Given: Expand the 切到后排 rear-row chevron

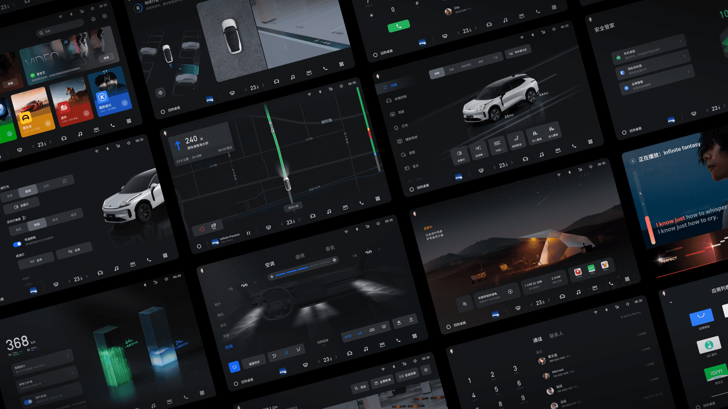Looking at the screenshot, I should [x=323, y=346].
